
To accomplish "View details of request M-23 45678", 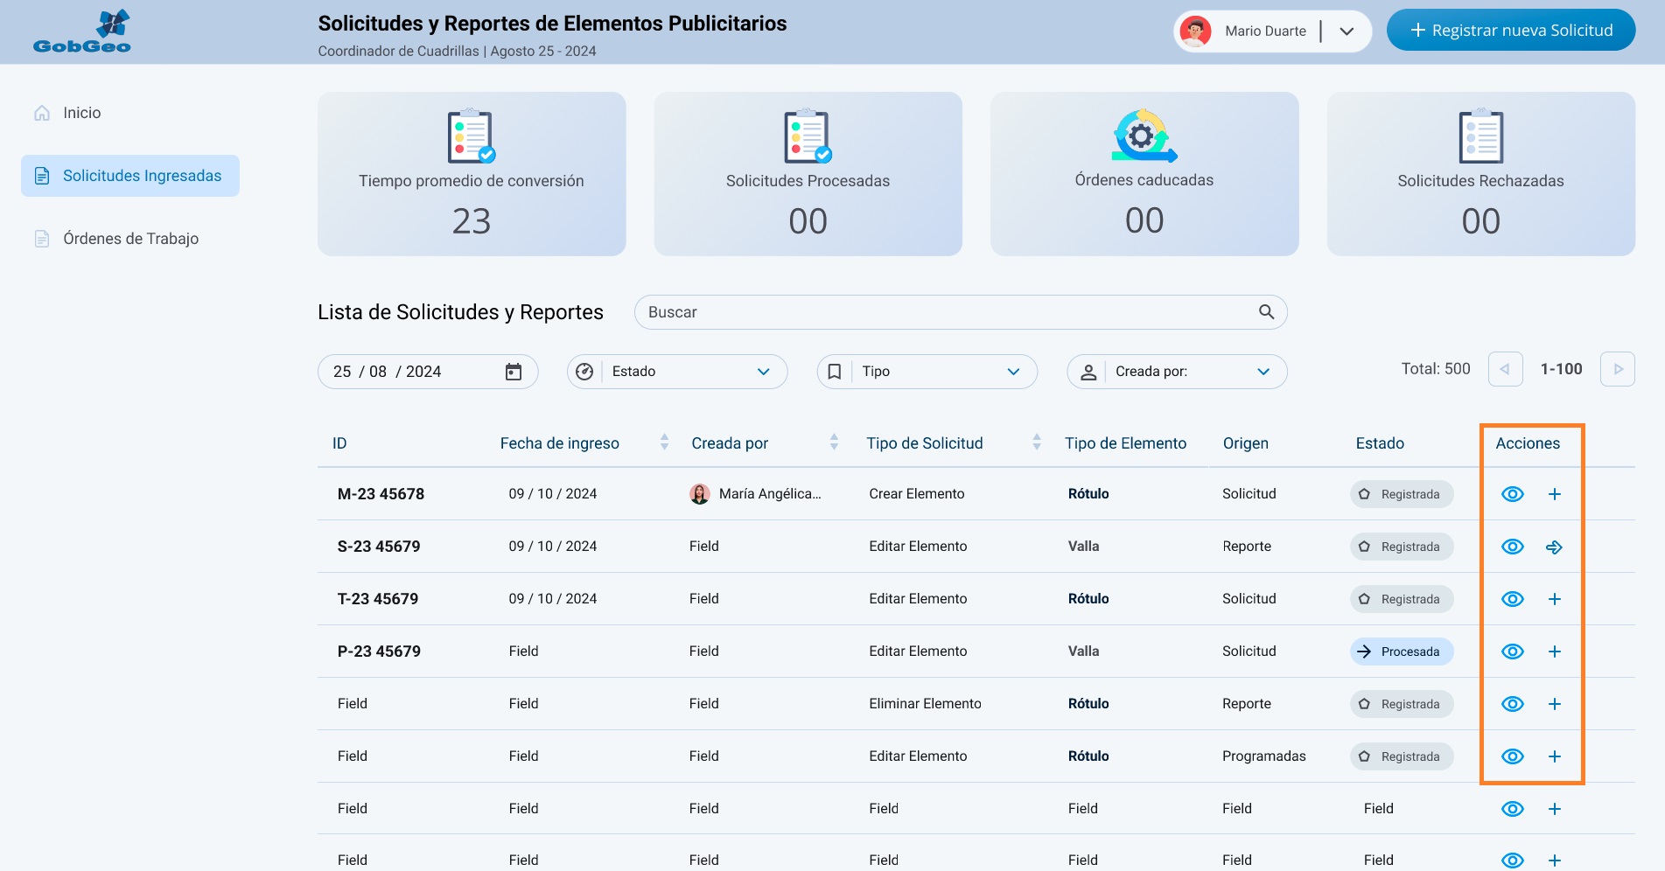I will click(1512, 494).
